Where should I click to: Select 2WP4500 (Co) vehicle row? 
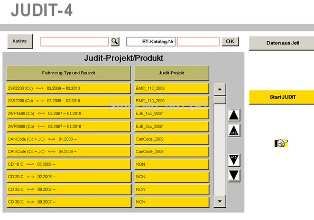69,113
